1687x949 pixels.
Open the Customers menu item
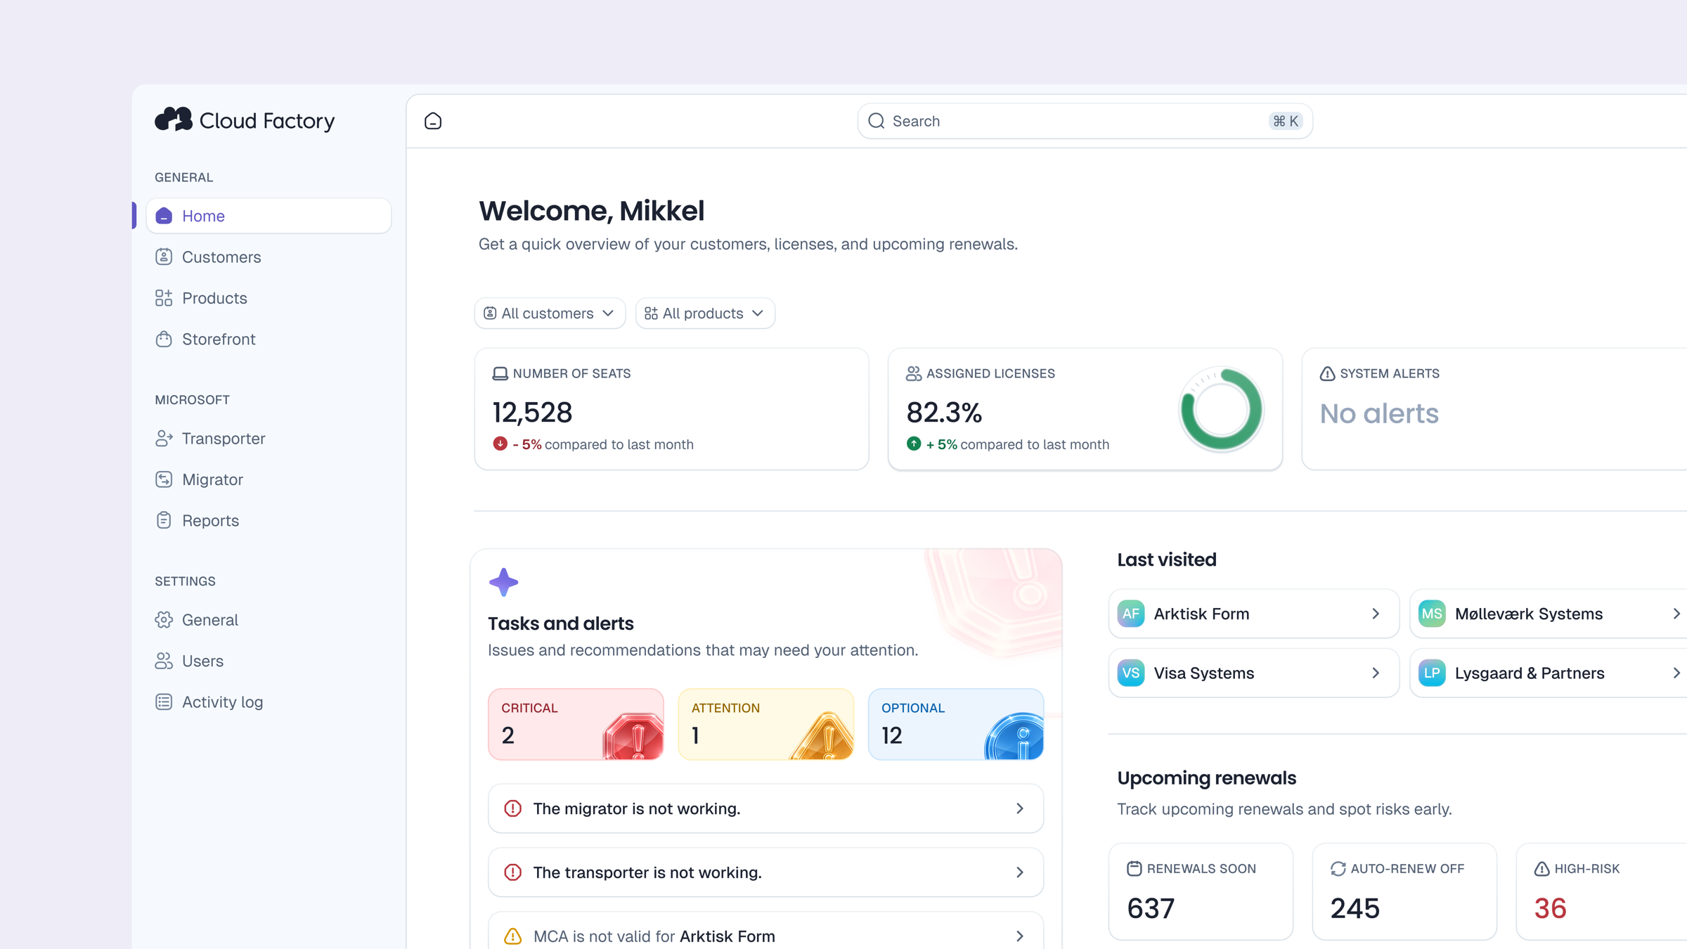click(269, 257)
